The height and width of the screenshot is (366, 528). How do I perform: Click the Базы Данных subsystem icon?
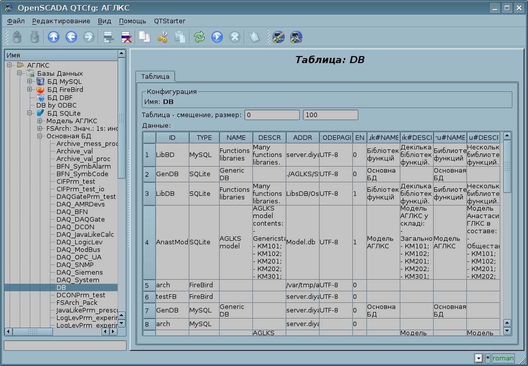click(x=30, y=73)
